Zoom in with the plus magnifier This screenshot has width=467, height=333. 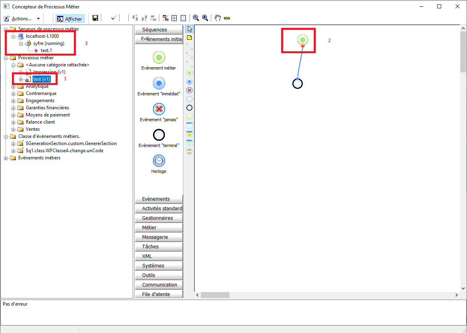pos(205,18)
